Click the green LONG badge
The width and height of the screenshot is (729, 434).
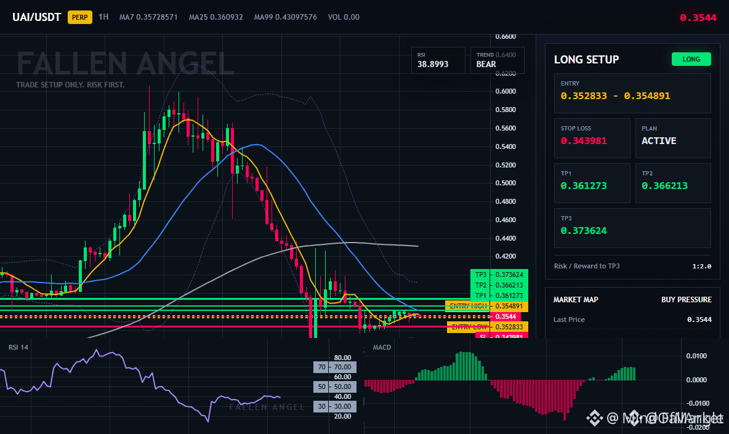coord(691,59)
